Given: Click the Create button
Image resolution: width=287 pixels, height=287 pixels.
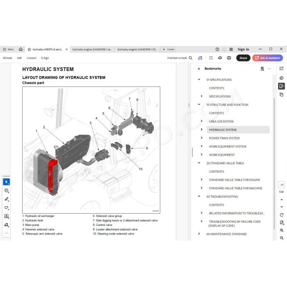Looking at the screenshot, I should tap(168, 50).
